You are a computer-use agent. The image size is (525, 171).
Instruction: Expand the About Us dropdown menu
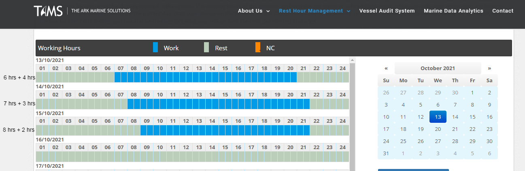(253, 11)
